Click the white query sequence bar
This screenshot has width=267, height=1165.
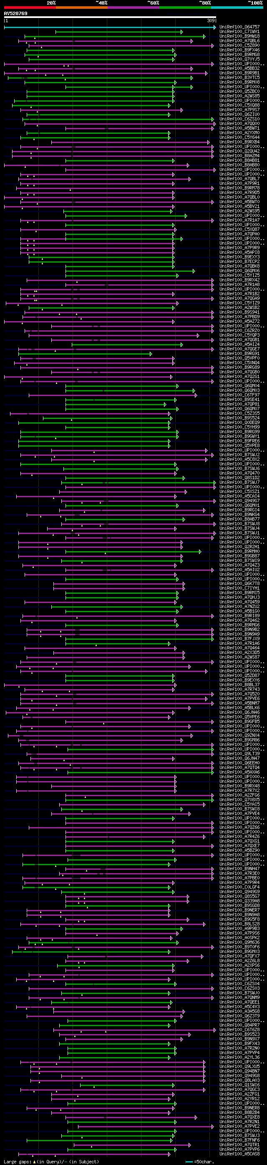pos(110,17)
